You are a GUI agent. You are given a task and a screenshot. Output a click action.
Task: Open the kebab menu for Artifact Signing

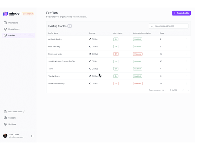click(186, 39)
